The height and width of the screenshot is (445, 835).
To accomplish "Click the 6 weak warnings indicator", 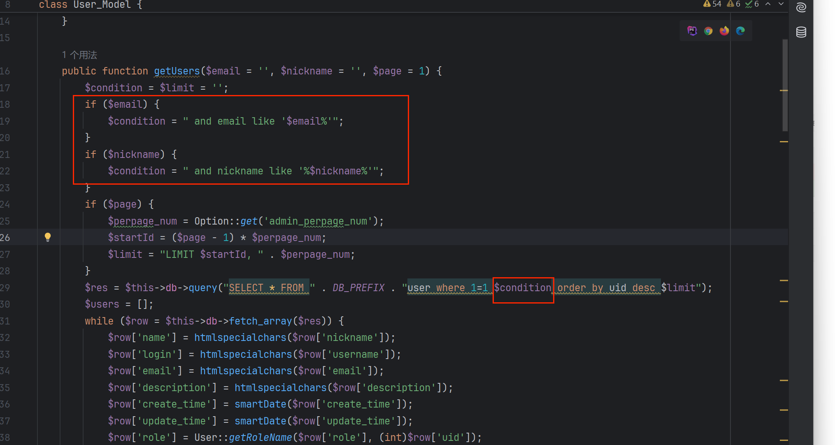I will click(x=734, y=4).
